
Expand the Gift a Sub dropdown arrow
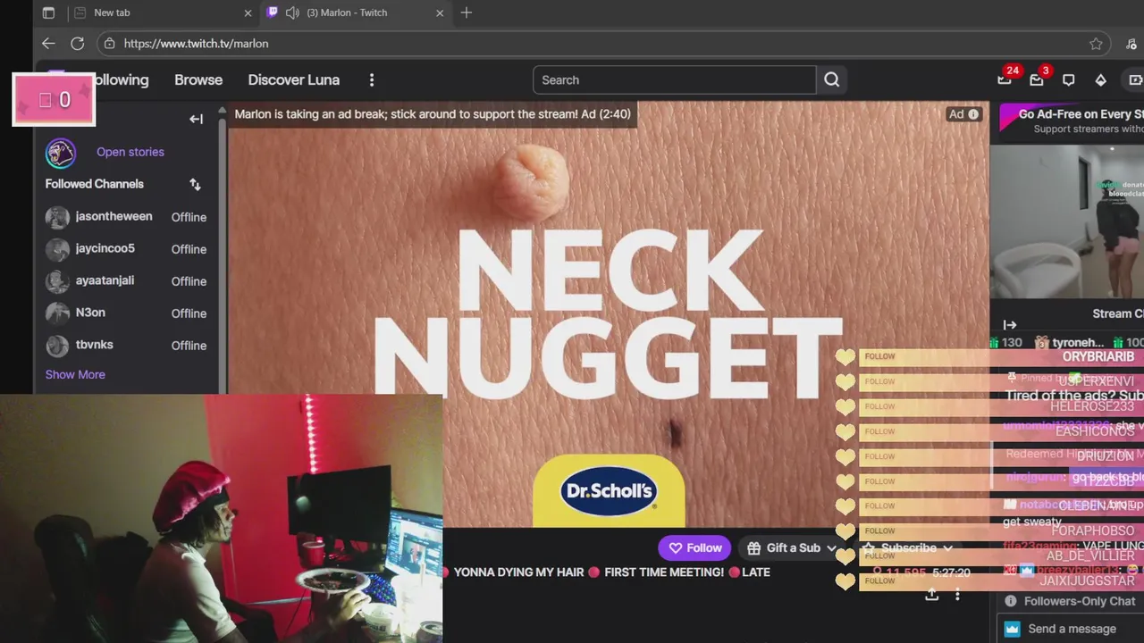[x=831, y=548]
